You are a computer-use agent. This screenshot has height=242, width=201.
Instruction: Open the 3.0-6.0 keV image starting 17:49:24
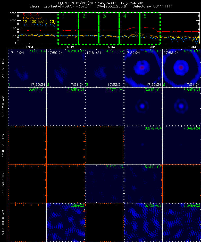click(27, 68)
